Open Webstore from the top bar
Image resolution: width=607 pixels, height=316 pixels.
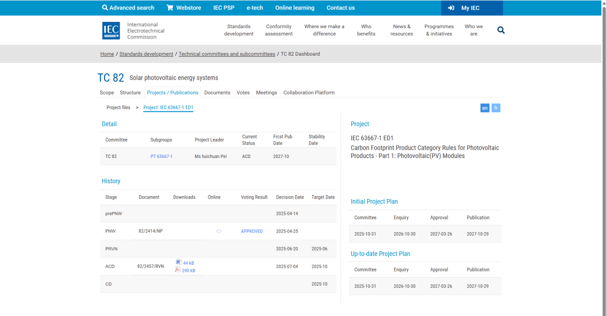[184, 8]
